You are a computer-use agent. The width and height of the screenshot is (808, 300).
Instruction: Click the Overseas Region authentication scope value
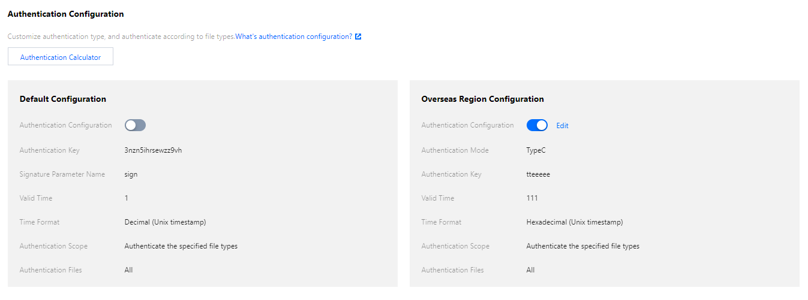(x=582, y=246)
